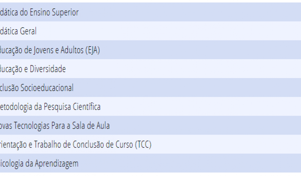
Task: Click the word Socioeducacional
Action: click(x=47, y=88)
